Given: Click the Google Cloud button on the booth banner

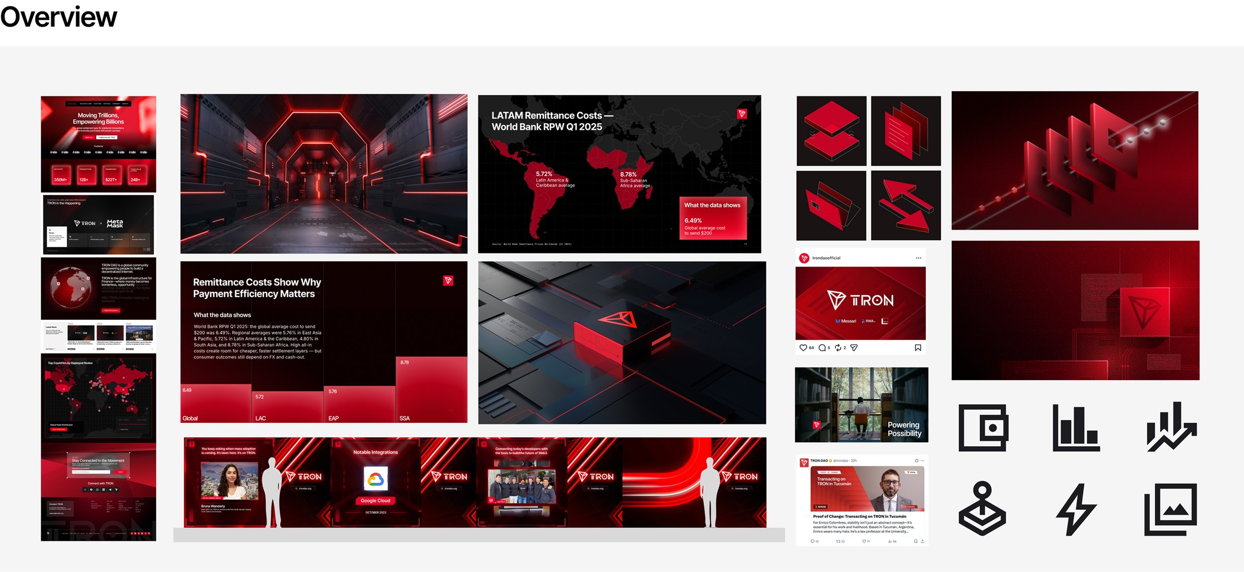Looking at the screenshot, I should (376, 501).
